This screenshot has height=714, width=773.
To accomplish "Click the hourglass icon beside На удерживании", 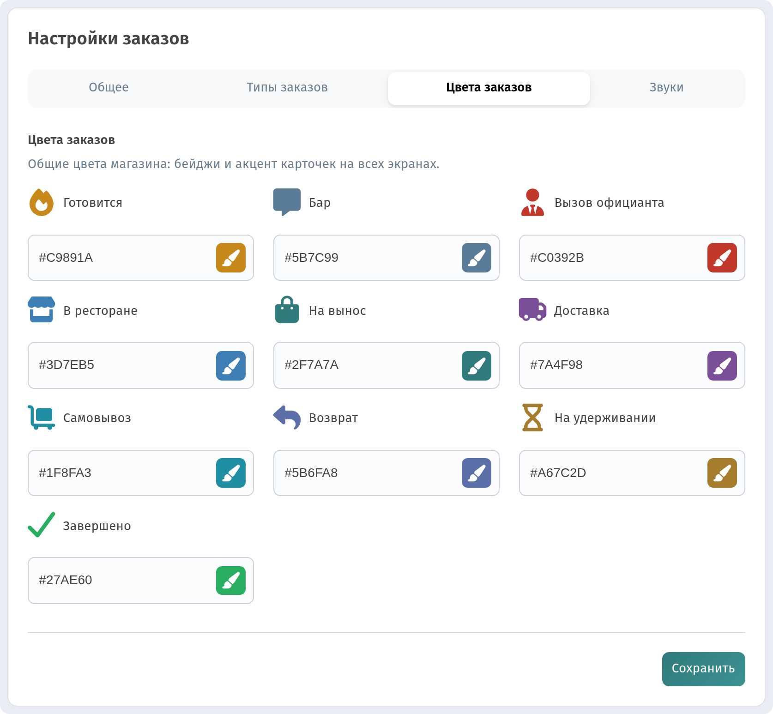I will [x=532, y=418].
